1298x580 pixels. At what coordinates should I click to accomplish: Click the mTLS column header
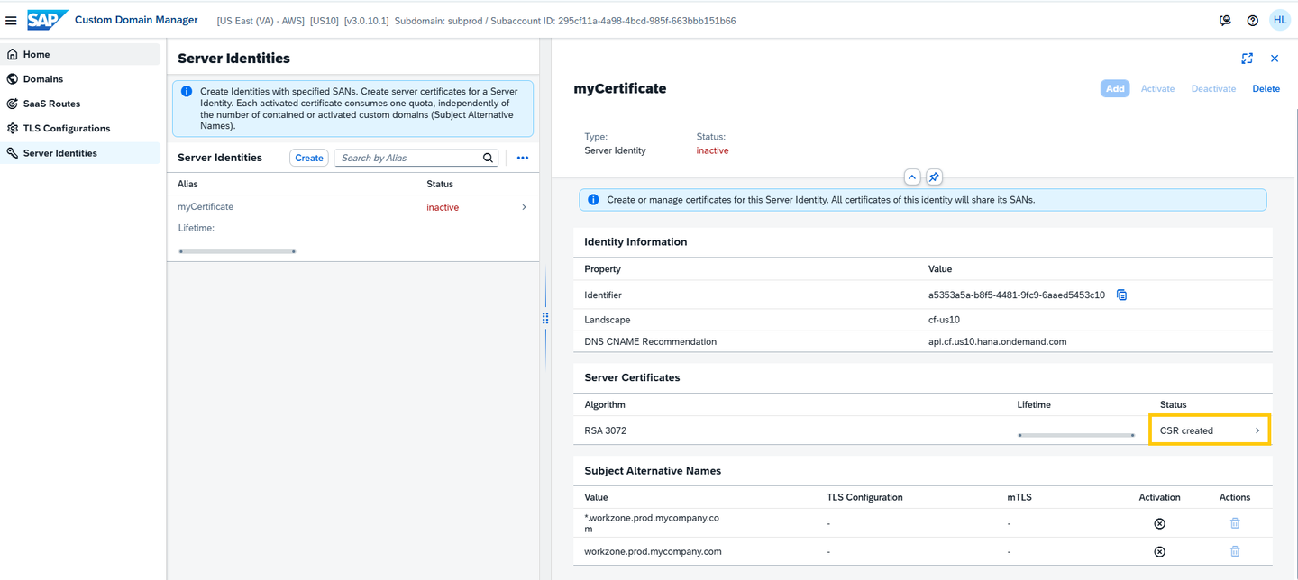click(1020, 497)
